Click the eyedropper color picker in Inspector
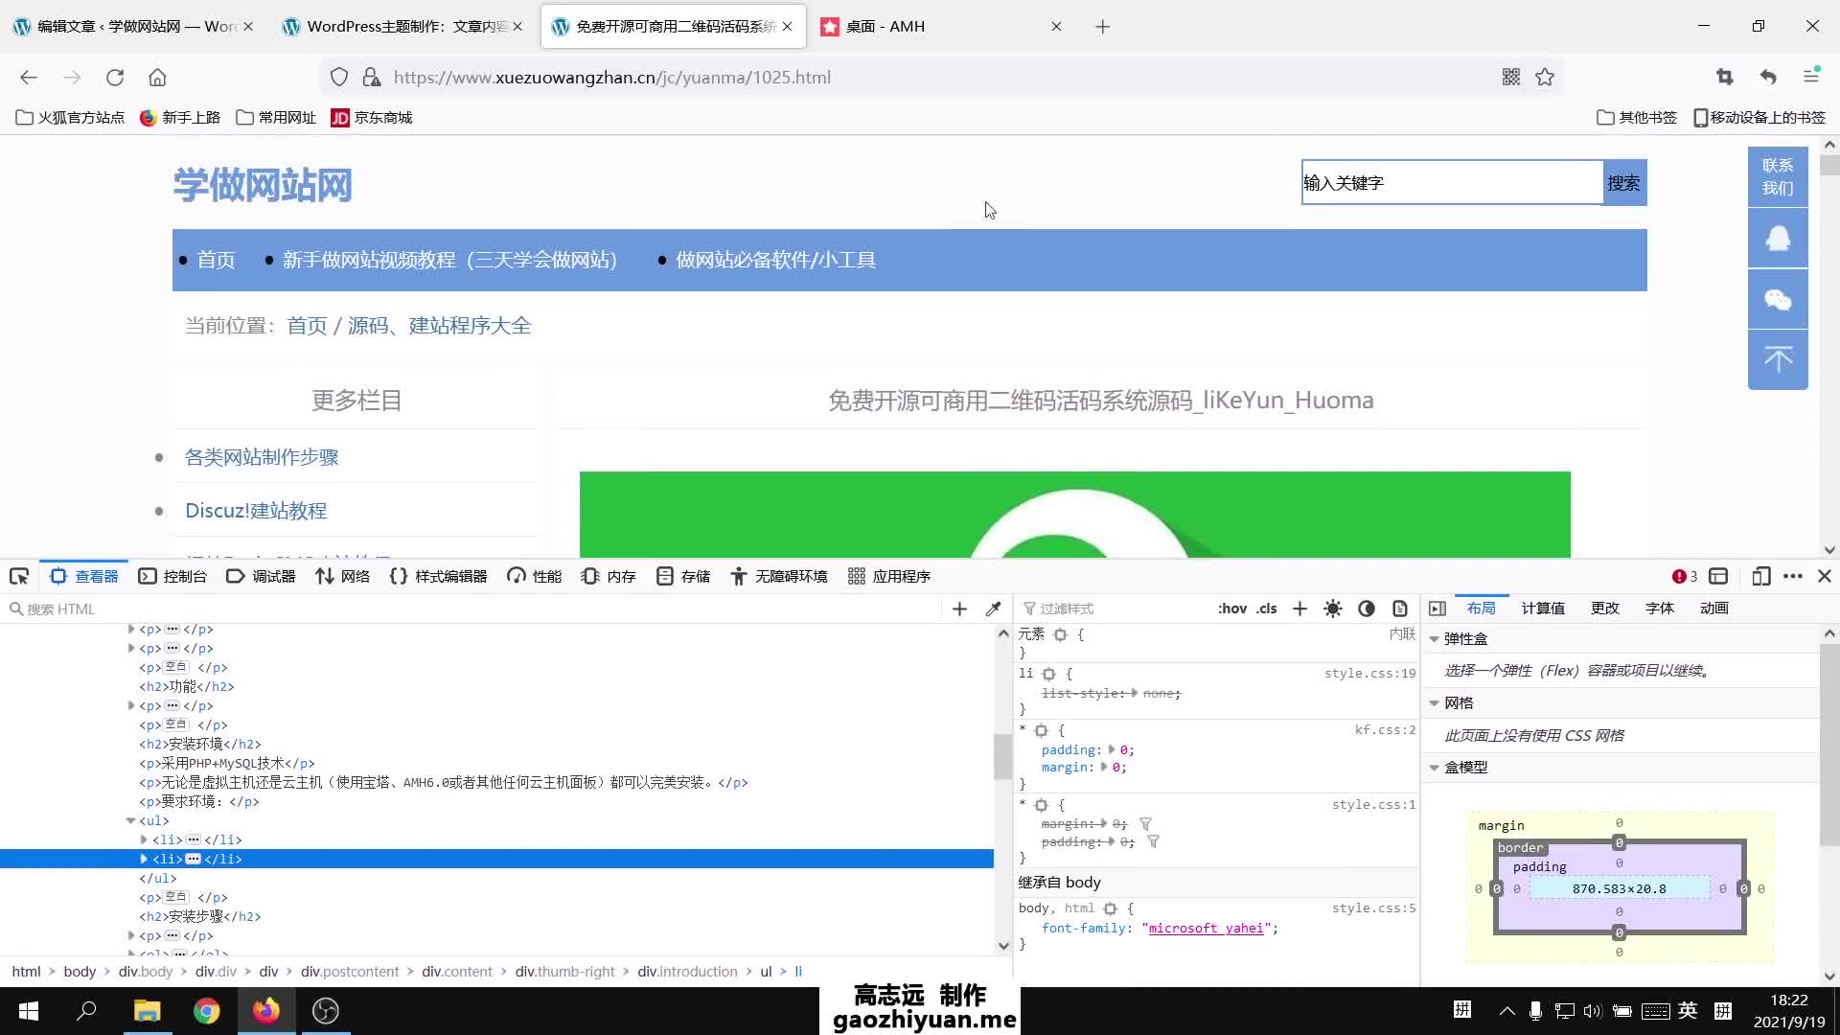This screenshot has height=1035, width=1840. coord(994,608)
